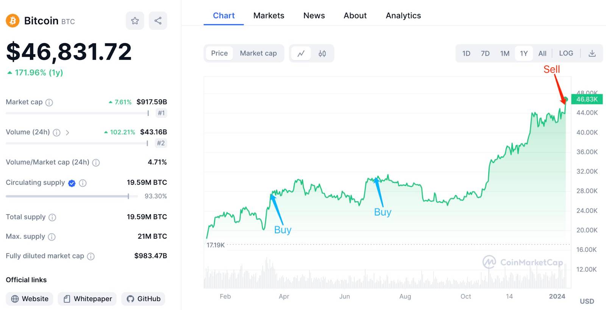The image size is (606, 310).
Task: Open the GitHub official link
Action: (144, 299)
